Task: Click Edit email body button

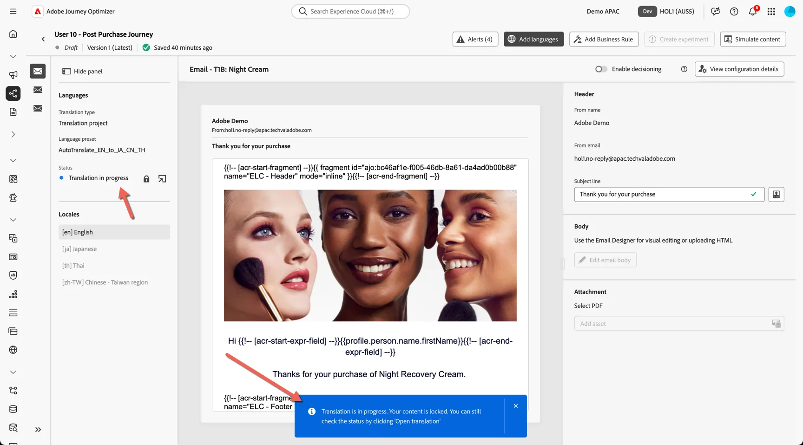Action: (x=605, y=260)
